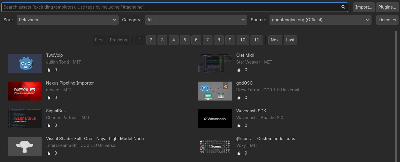
Task: Go to the Next page
Action: click(275, 40)
